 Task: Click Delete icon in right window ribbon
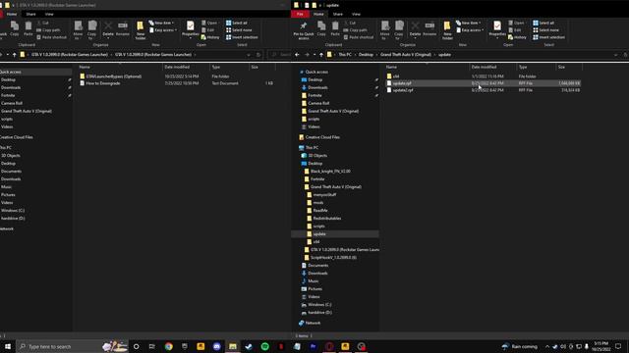click(x=415, y=28)
